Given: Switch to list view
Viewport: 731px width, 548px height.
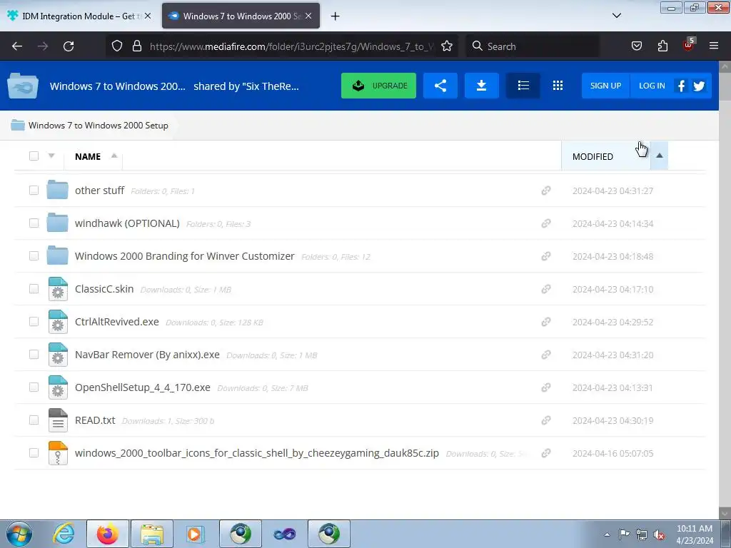Looking at the screenshot, I should tap(523, 86).
